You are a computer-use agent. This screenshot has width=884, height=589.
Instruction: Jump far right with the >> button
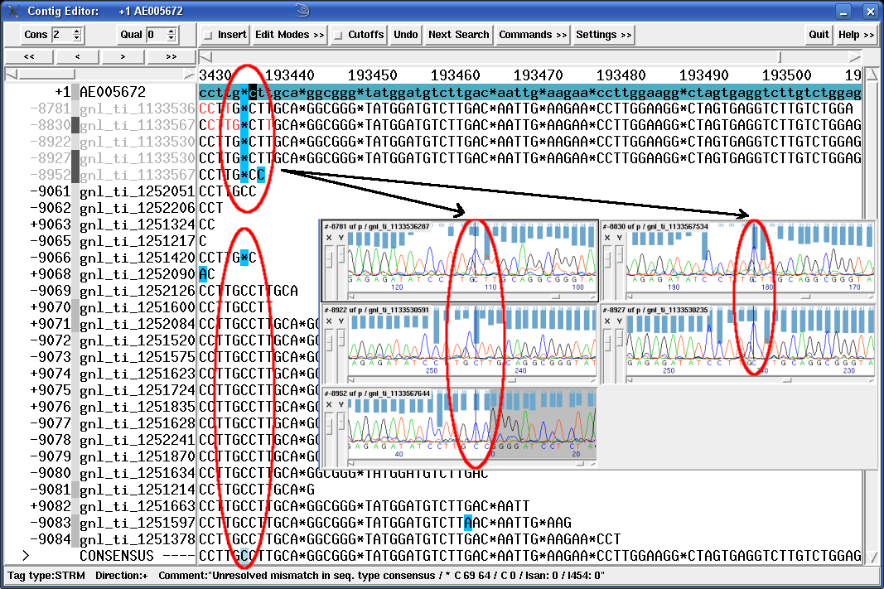pyautogui.click(x=171, y=56)
